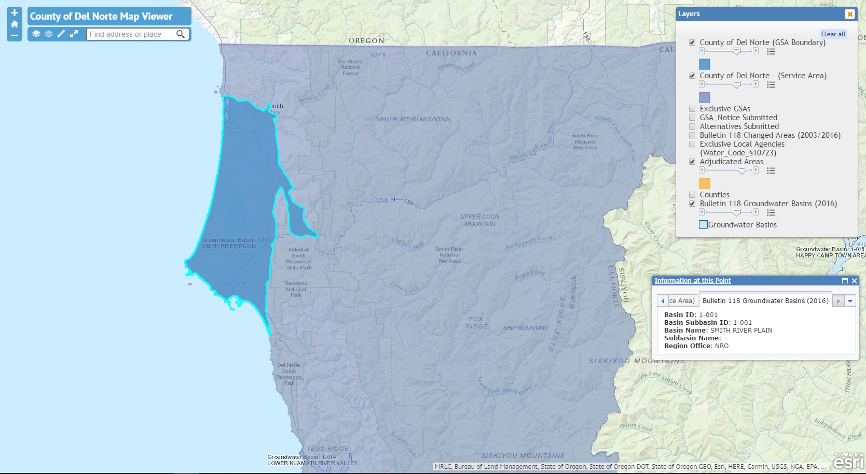
Task: Uncheck County of Del Norte (GSA Boundary)
Action: click(x=692, y=42)
